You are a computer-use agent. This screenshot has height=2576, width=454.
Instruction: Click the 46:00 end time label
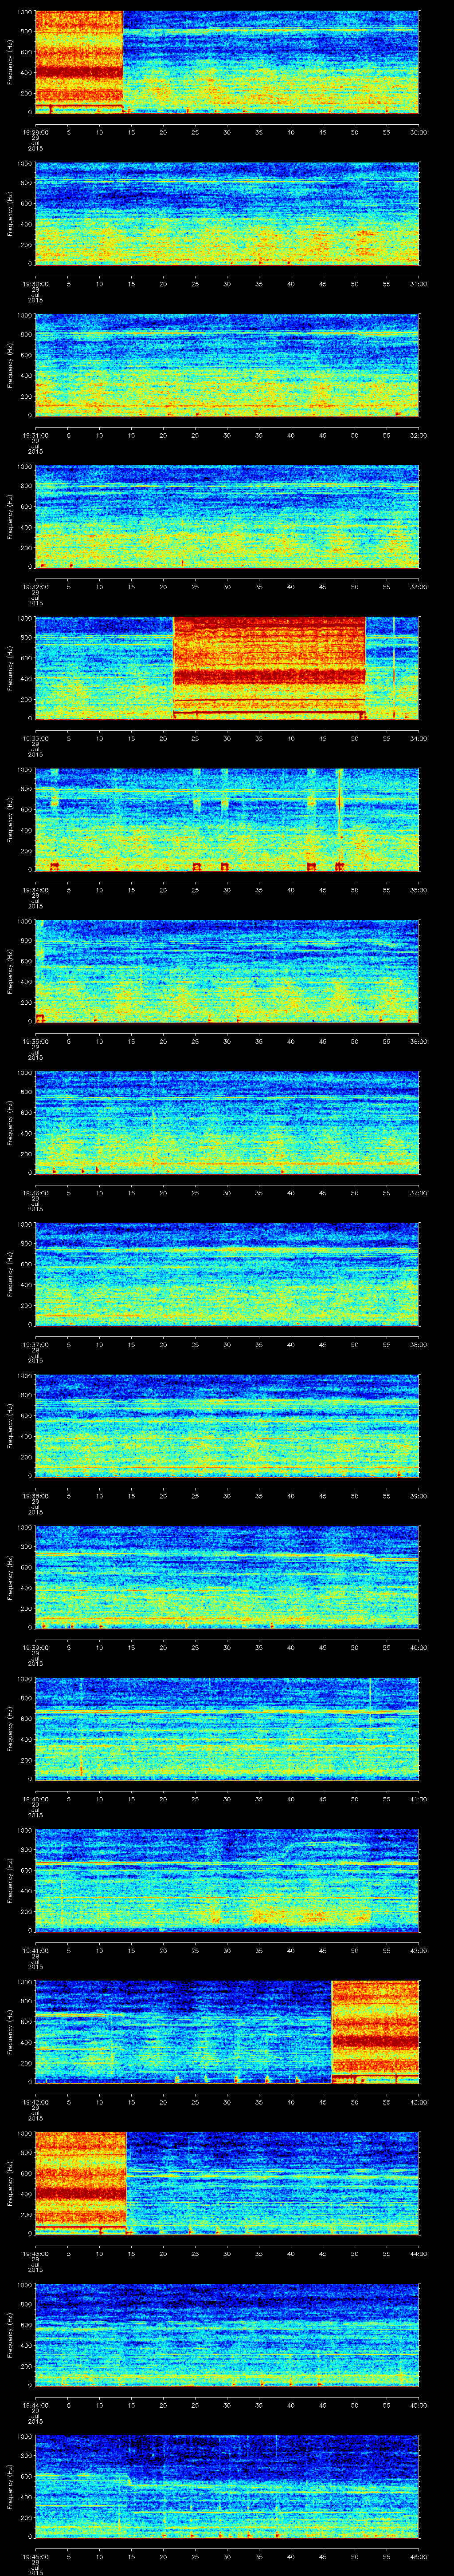[x=418, y=2556]
